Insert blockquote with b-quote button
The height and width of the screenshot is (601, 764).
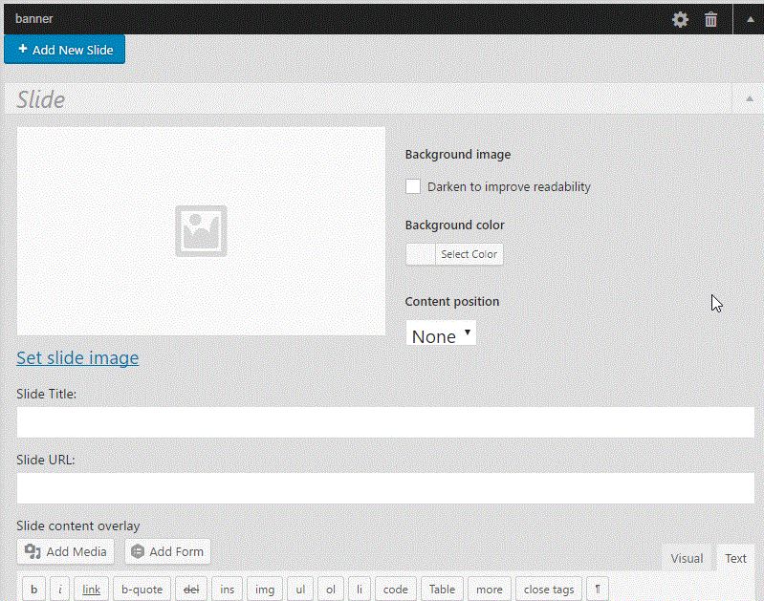tap(142, 590)
